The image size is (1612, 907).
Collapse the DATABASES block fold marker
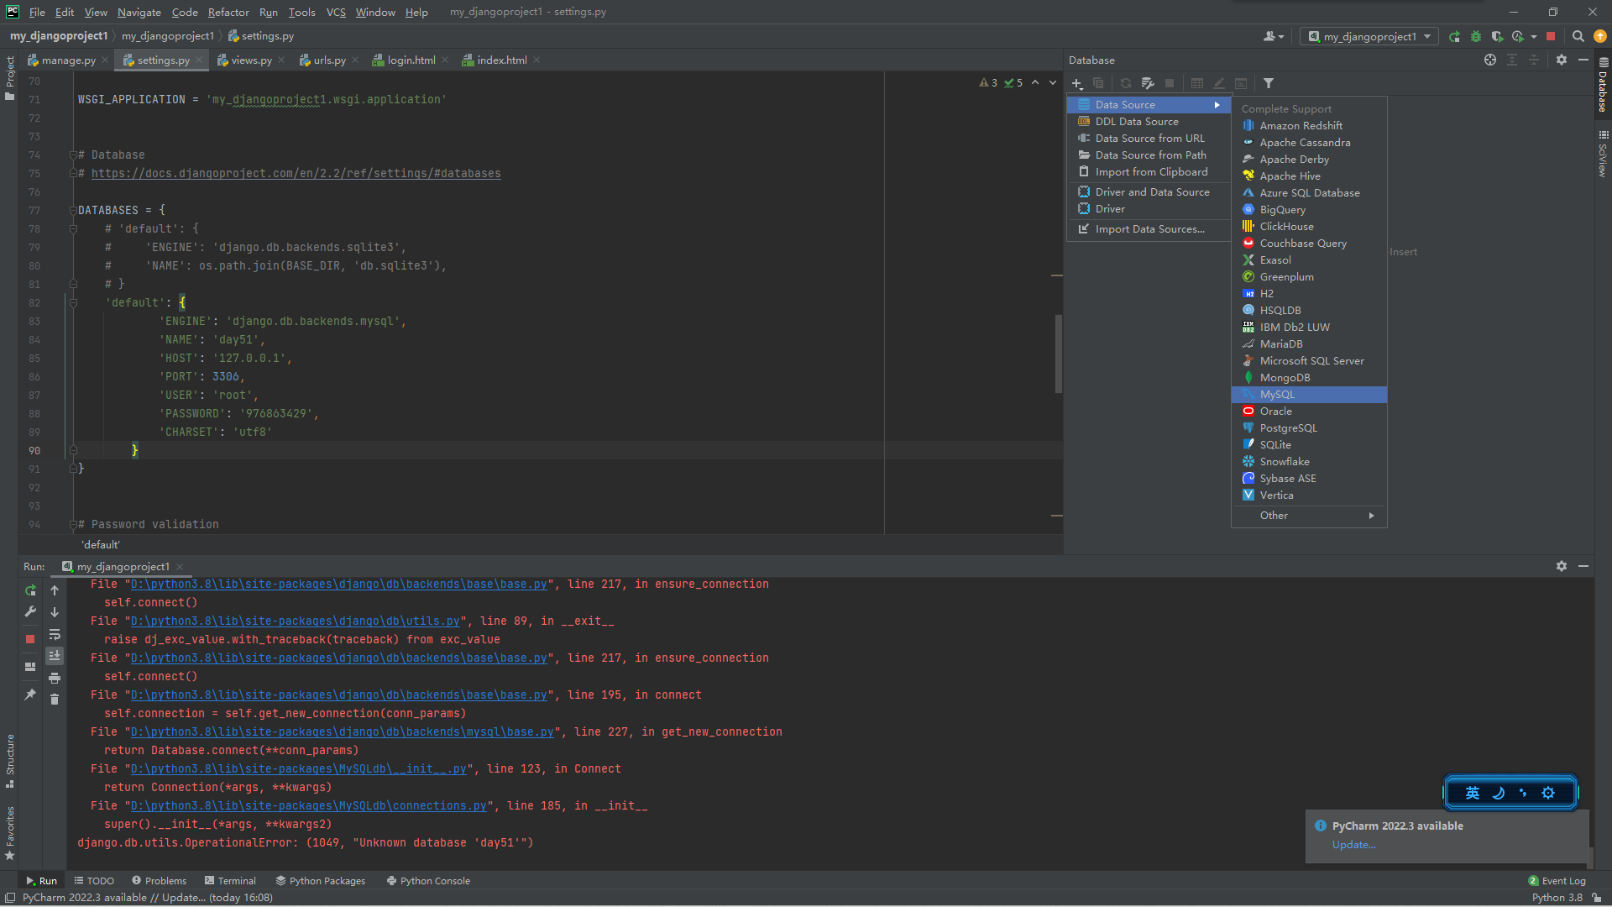pyautogui.click(x=73, y=210)
